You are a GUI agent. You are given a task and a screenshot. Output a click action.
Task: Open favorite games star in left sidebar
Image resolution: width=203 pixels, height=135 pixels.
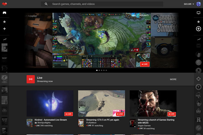(x=5, y=22)
